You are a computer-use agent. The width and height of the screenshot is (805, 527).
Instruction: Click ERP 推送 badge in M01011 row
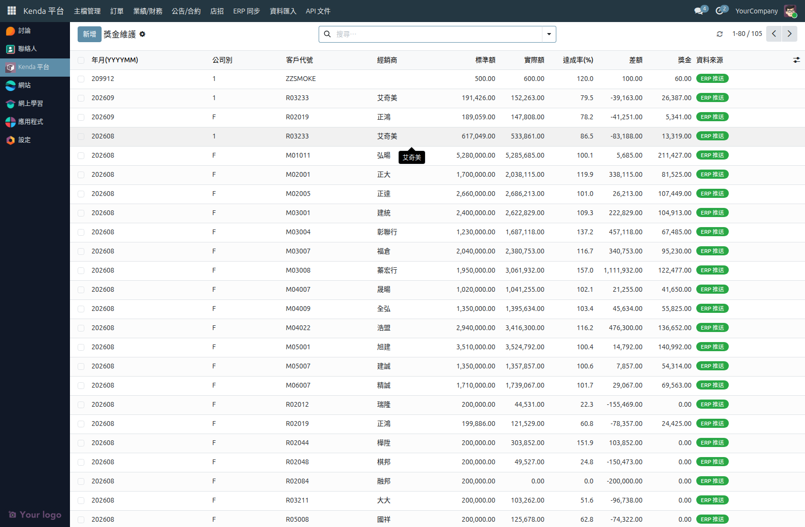coord(712,155)
